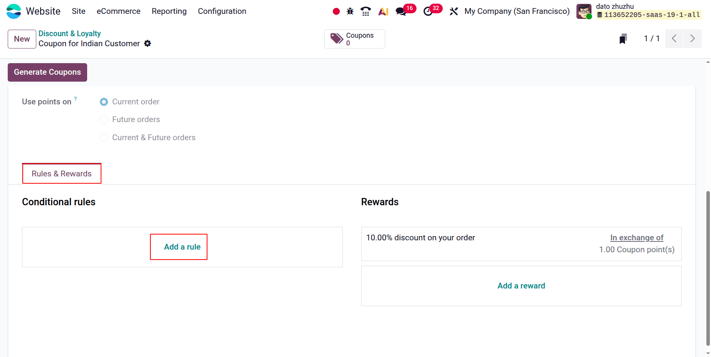
Task: Open the activities clock icon
Action: point(428,12)
